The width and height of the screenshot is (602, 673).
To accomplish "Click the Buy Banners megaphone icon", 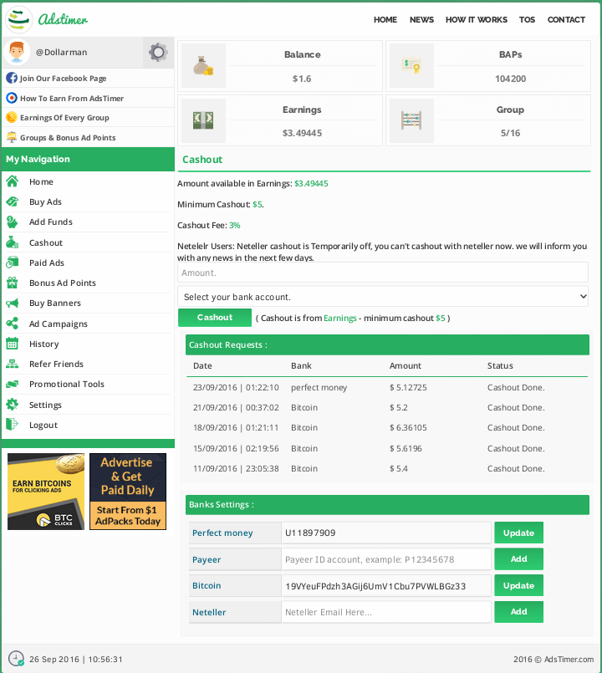I will (12, 303).
